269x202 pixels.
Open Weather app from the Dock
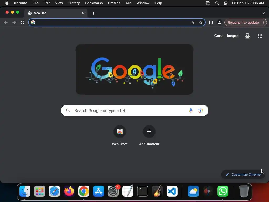[193, 191]
